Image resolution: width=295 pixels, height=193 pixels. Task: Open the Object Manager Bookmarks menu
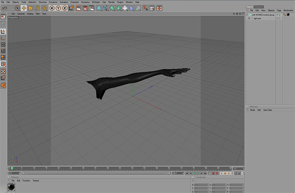click(288, 10)
